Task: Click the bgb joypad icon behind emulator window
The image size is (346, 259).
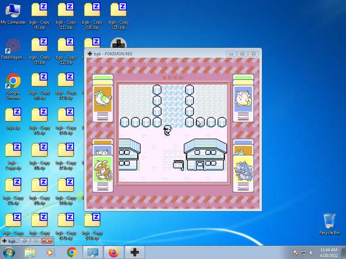Action: 119,43
